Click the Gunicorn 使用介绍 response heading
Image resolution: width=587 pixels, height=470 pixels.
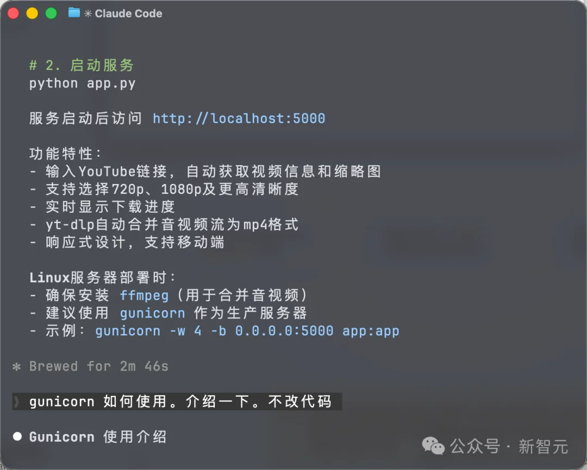pyautogui.click(x=98, y=437)
